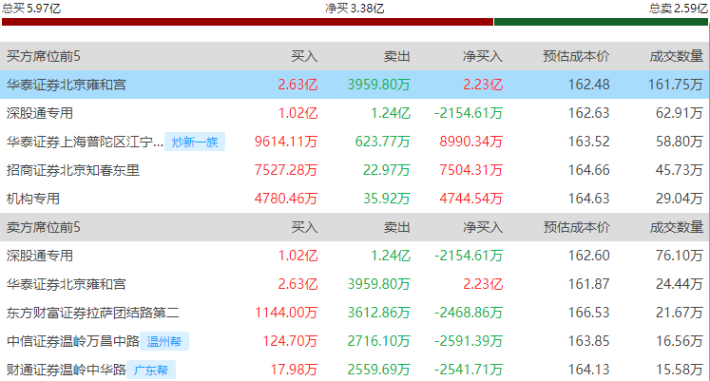The image size is (710, 381).
Task: Click buy amount 4780.46万
Action: click(286, 199)
